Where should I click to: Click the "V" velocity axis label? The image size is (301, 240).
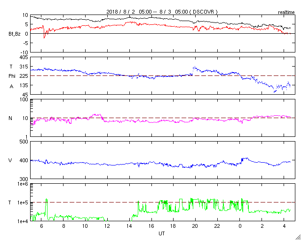(x=10, y=160)
